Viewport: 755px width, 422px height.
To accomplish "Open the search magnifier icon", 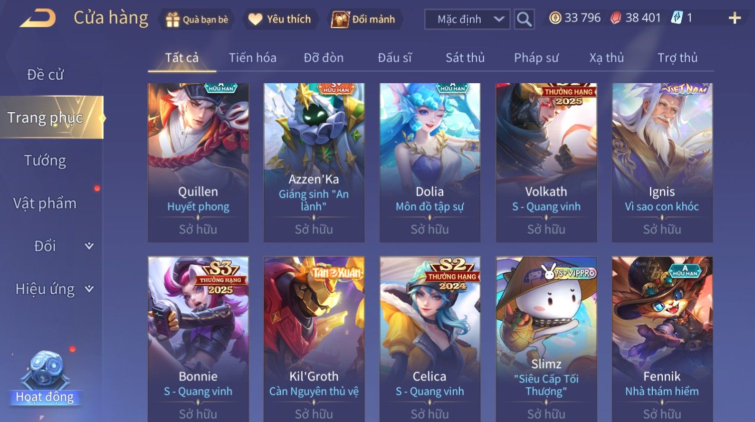I will click(524, 20).
